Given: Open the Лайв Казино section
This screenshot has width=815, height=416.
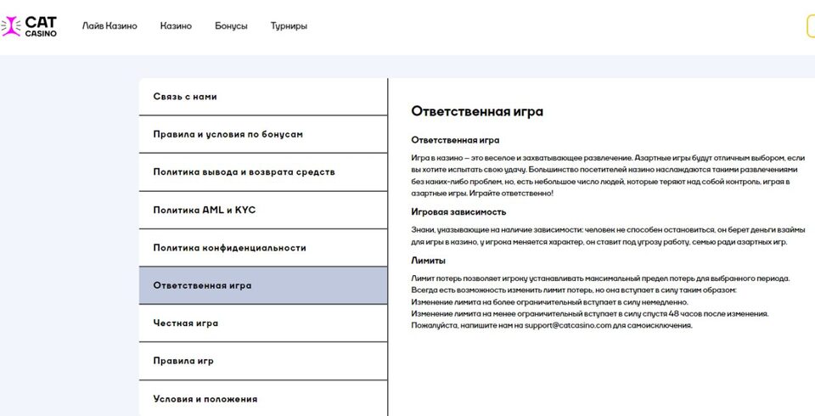Looking at the screenshot, I should click(110, 26).
